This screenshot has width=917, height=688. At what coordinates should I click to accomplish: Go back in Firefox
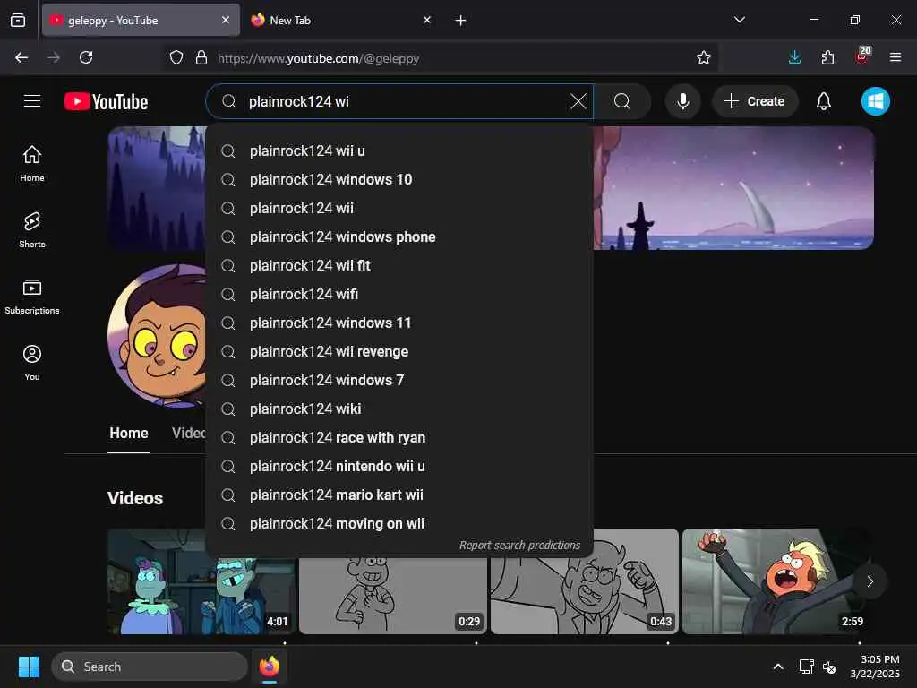[x=21, y=57]
